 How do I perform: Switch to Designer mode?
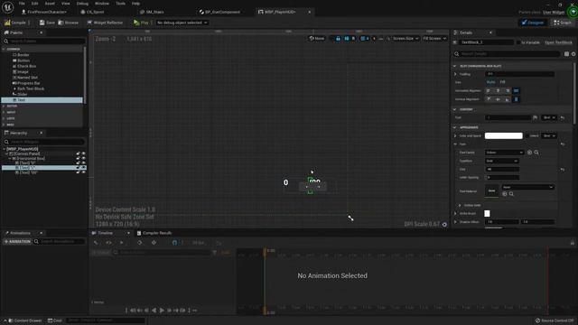(x=532, y=23)
